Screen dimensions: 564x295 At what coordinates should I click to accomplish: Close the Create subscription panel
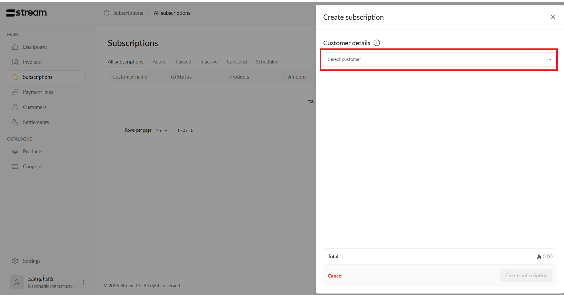click(x=553, y=17)
